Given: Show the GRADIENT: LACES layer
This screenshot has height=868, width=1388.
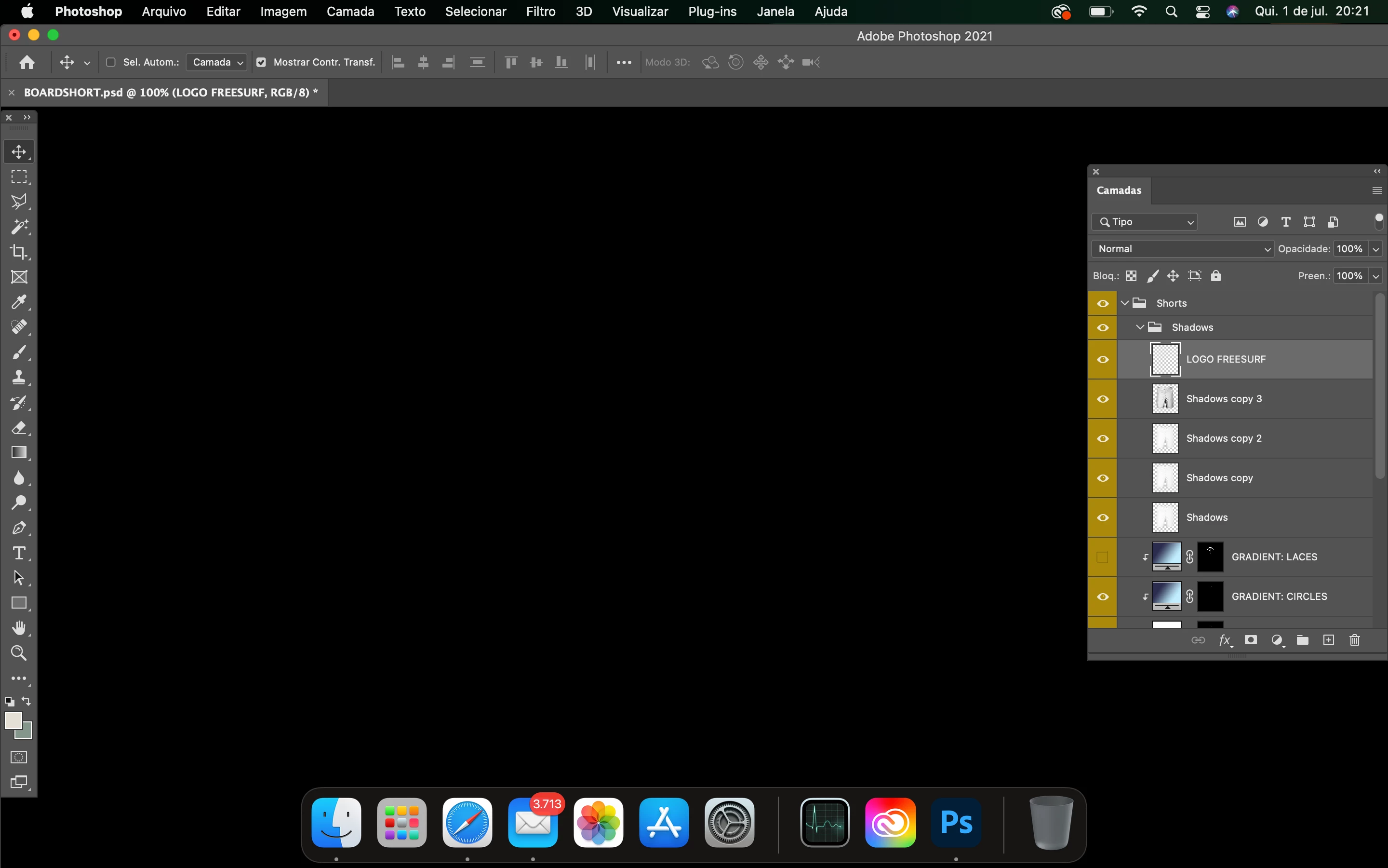Looking at the screenshot, I should click(x=1102, y=557).
